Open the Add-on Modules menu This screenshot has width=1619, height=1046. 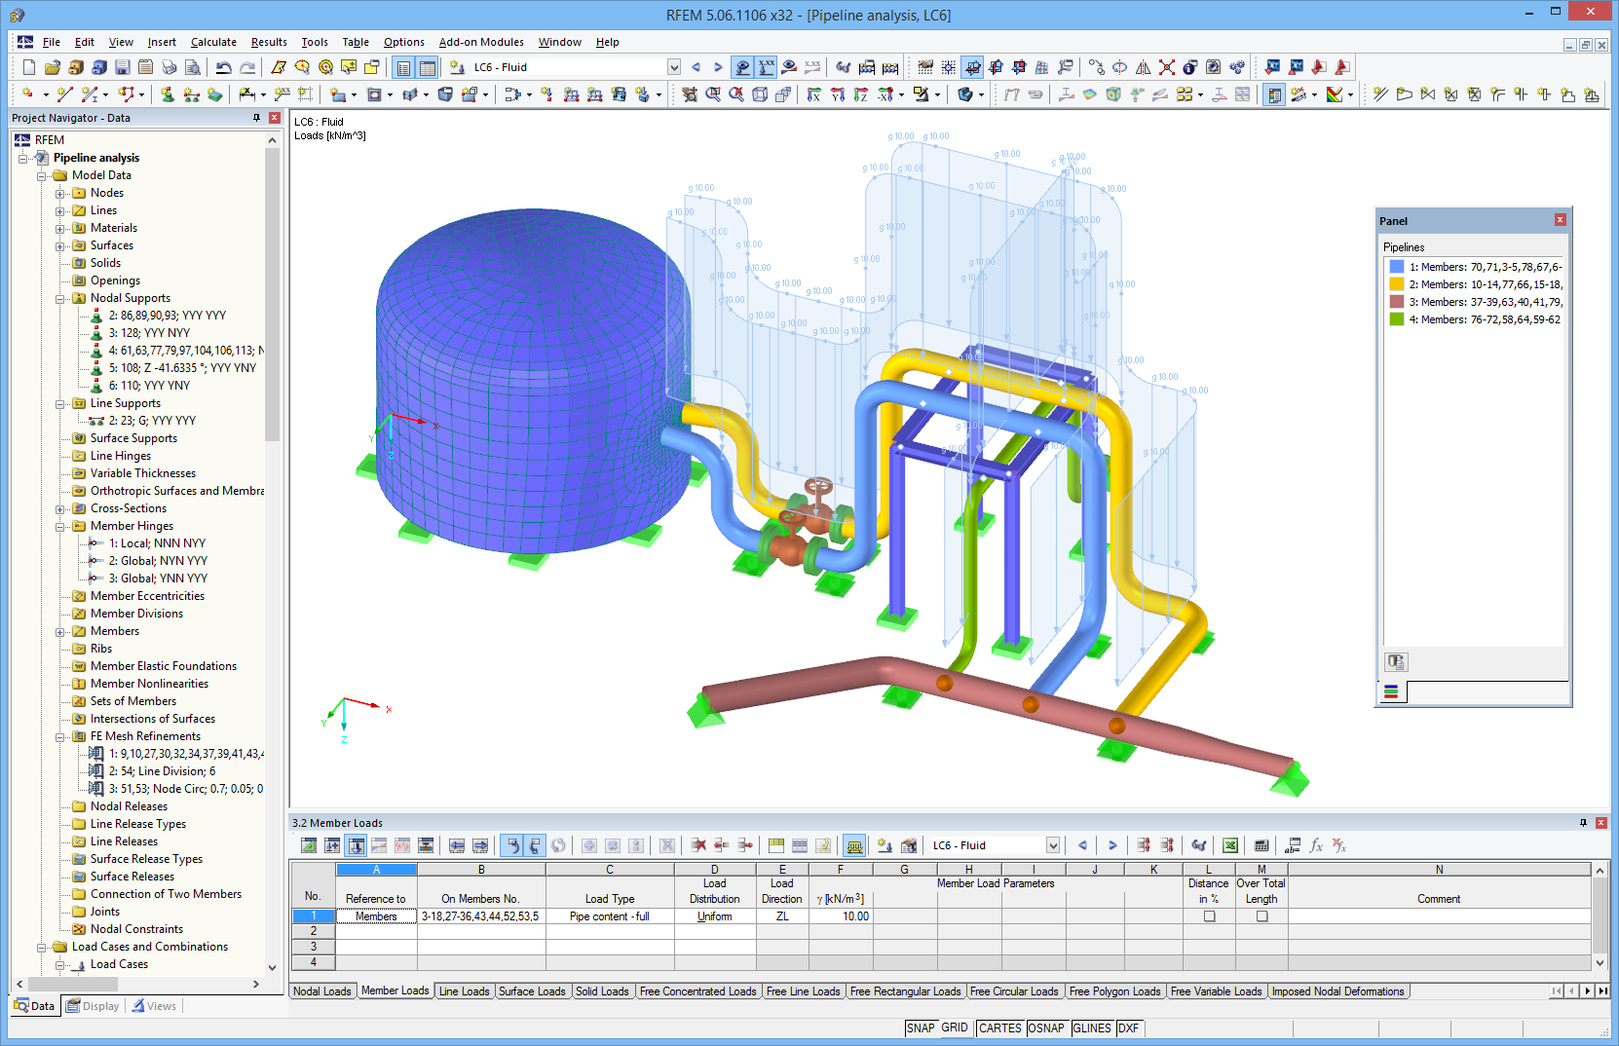tap(481, 42)
